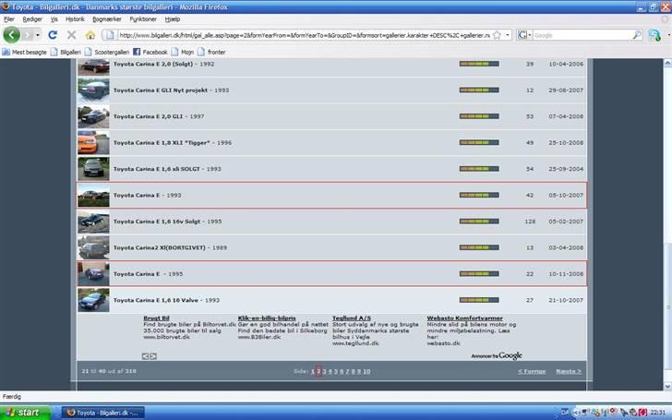Open the search engine selector dropdown
672x420 pixels.
524,35
